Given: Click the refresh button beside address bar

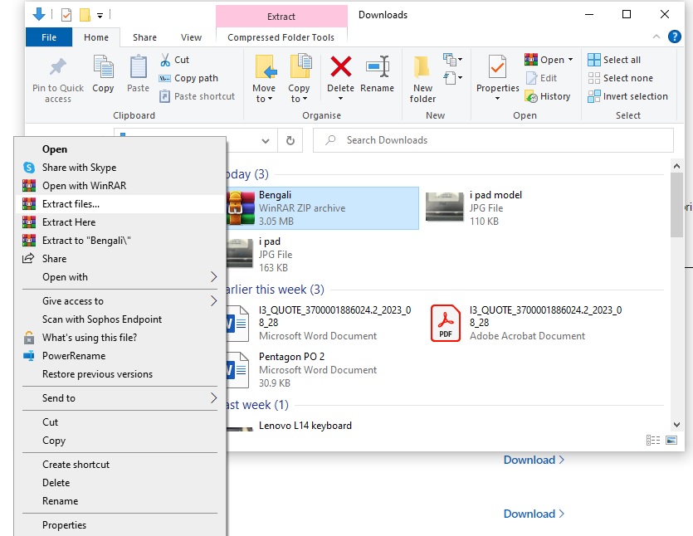Looking at the screenshot, I should [290, 140].
